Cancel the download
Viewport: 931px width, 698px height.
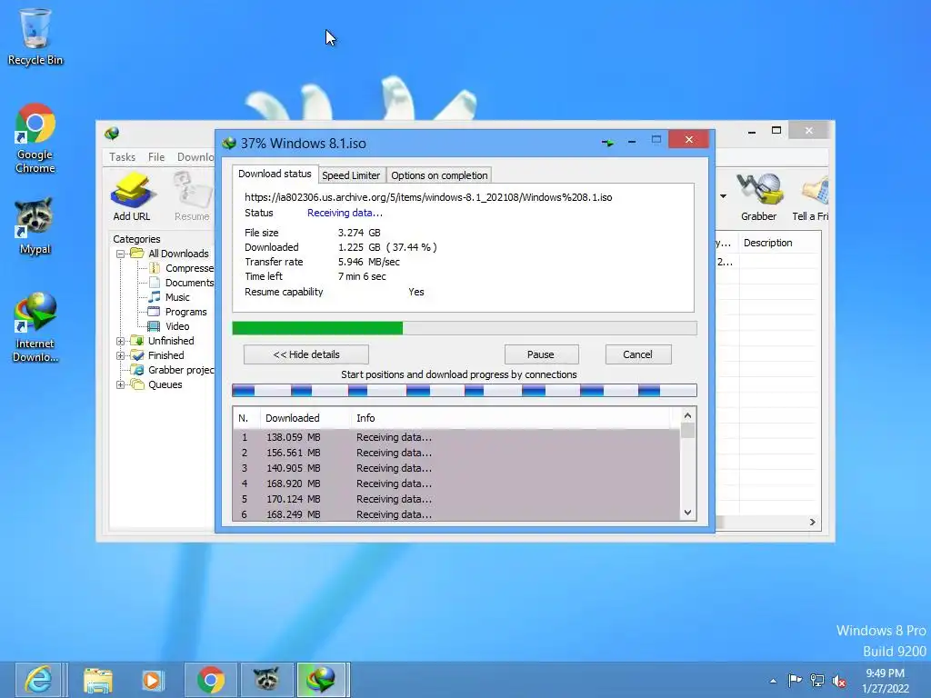pyautogui.click(x=637, y=354)
